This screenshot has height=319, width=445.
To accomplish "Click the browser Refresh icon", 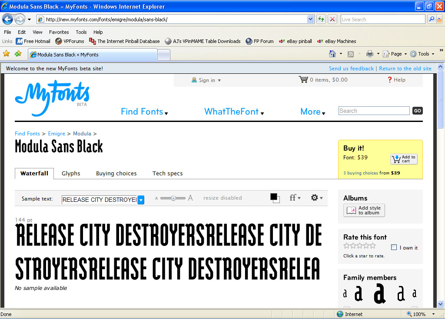I will point(321,19).
